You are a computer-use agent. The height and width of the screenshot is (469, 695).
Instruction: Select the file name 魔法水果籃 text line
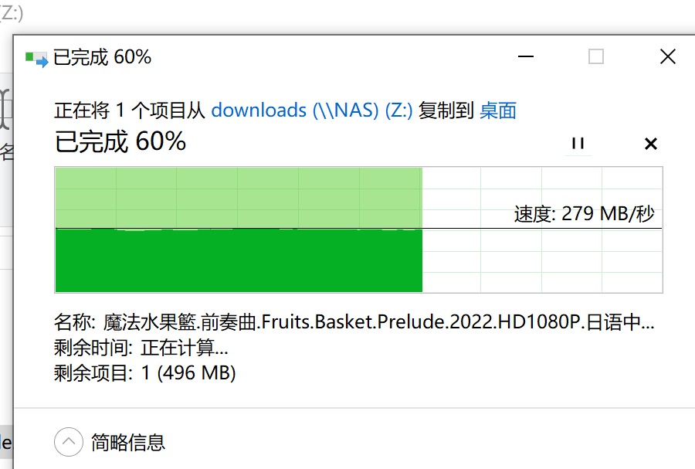tap(354, 322)
